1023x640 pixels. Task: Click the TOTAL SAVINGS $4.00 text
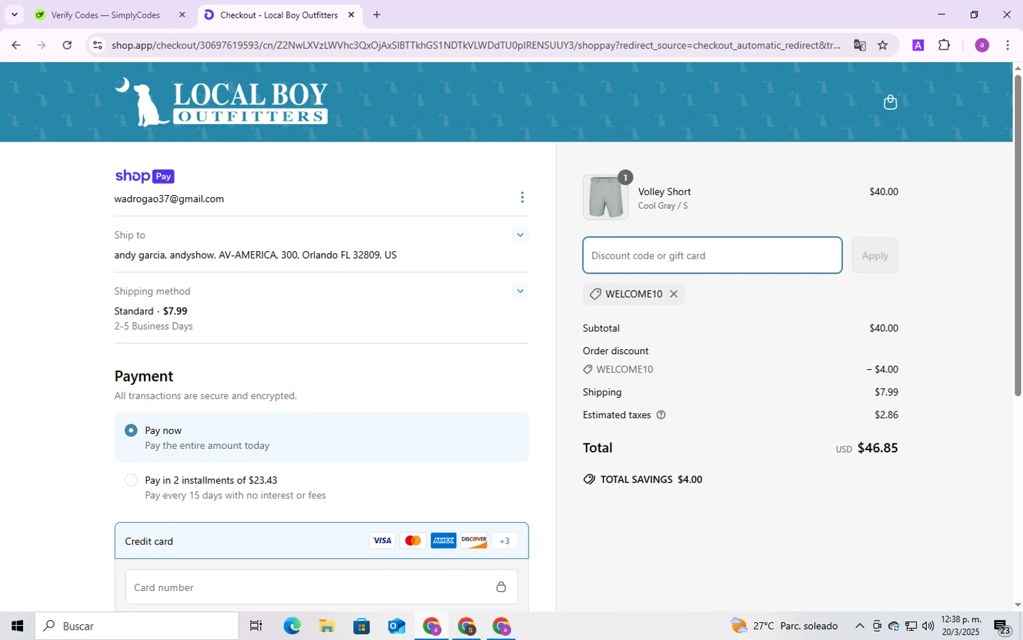pyautogui.click(x=651, y=480)
